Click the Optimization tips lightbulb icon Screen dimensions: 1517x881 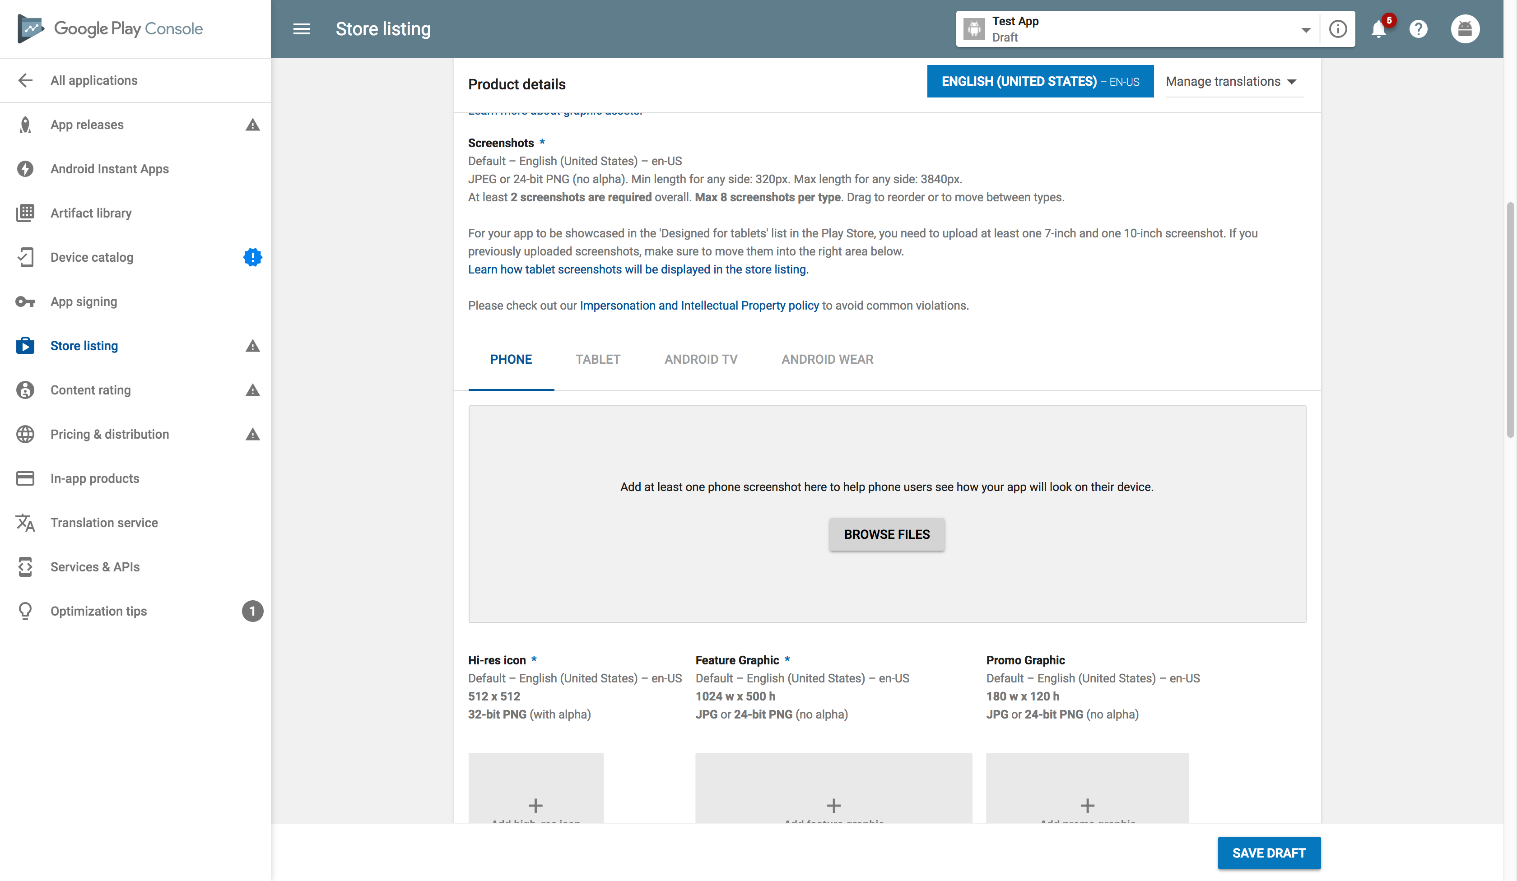[25, 611]
